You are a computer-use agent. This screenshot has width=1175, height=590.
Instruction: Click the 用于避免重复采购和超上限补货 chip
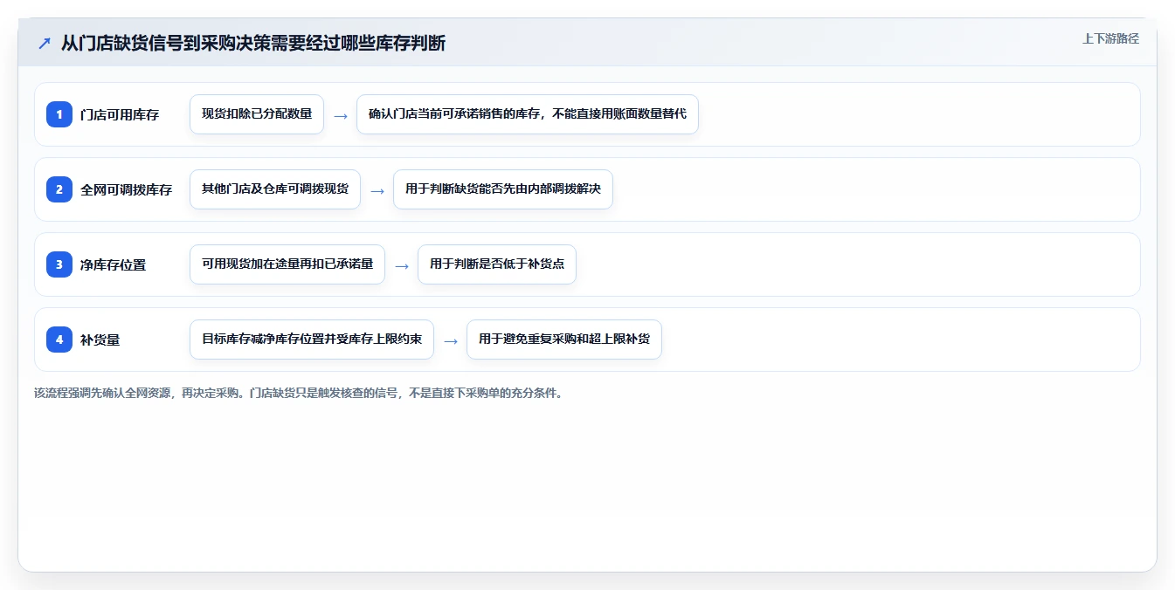(564, 340)
